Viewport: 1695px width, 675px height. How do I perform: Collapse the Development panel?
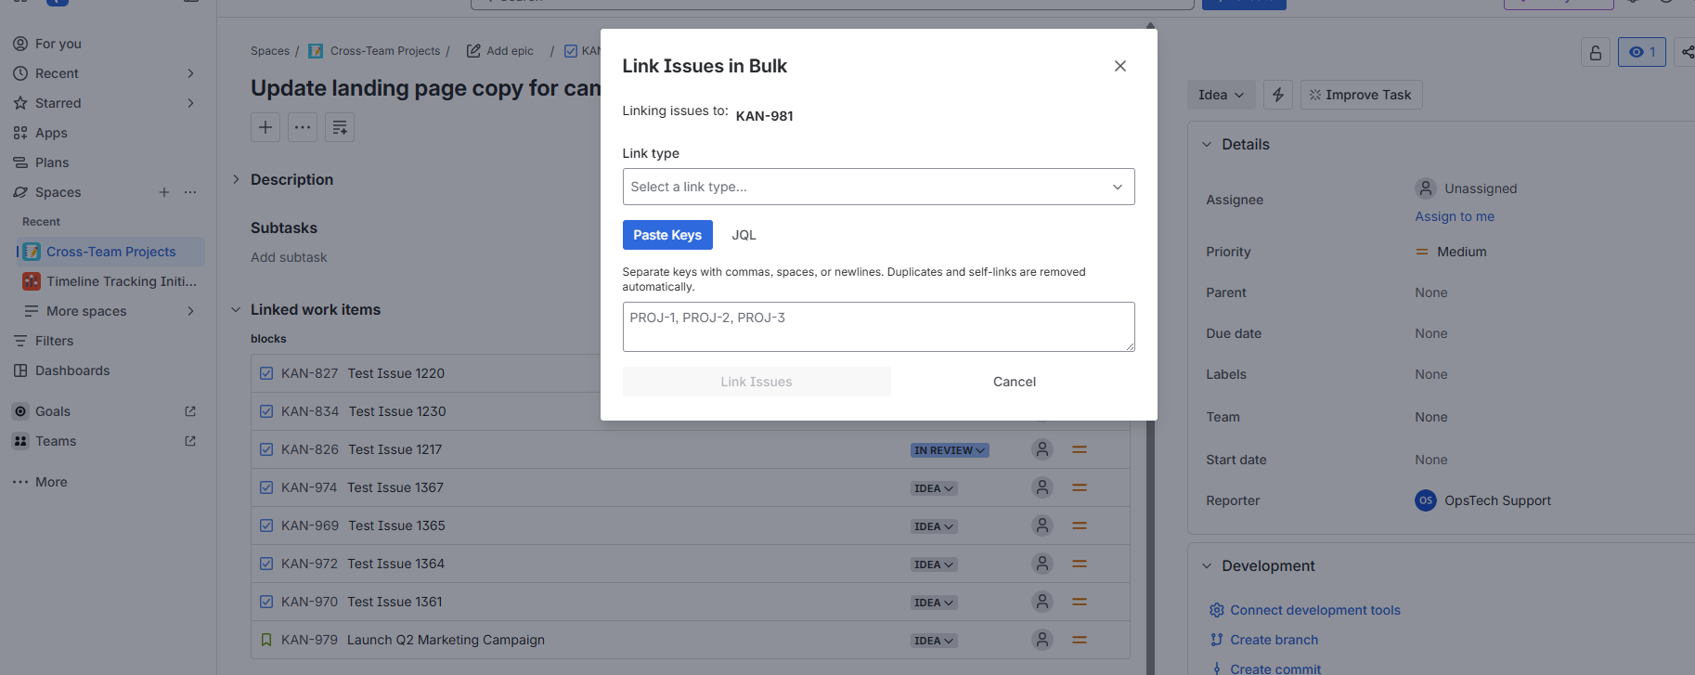[1207, 565]
